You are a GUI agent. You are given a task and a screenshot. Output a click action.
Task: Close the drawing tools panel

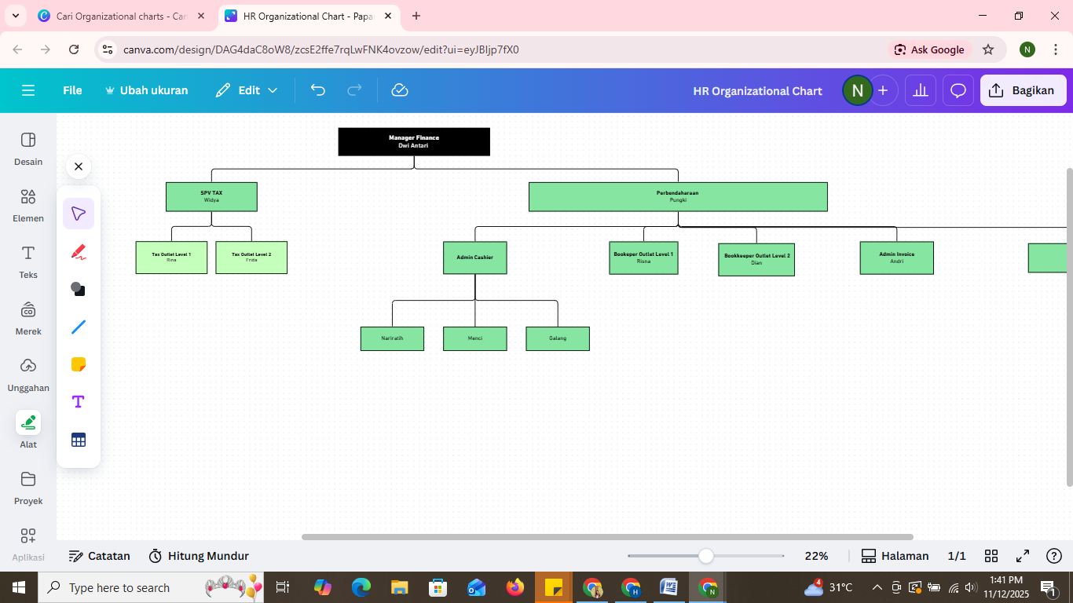coord(79,166)
